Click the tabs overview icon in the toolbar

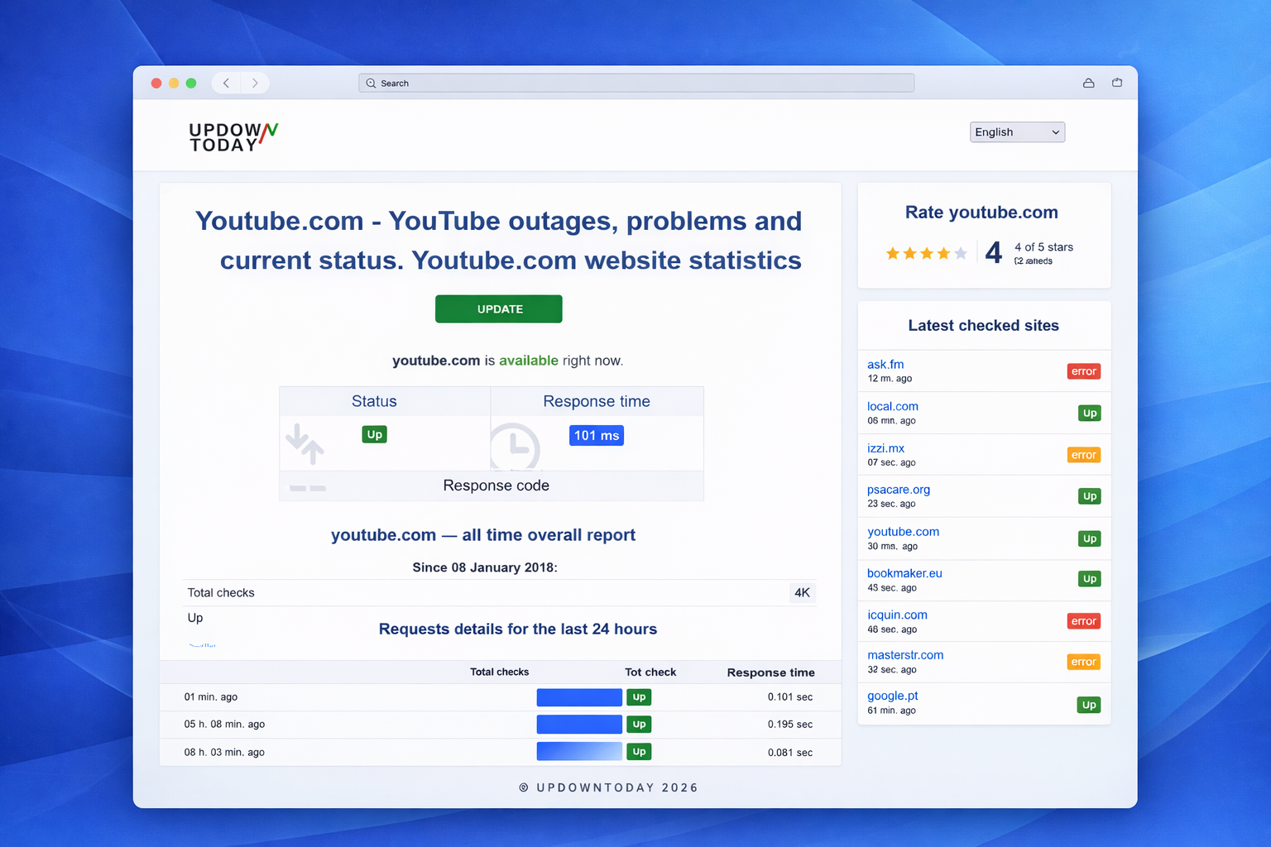[1116, 83]
